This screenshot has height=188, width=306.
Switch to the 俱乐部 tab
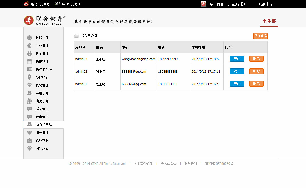coord(269,21)
